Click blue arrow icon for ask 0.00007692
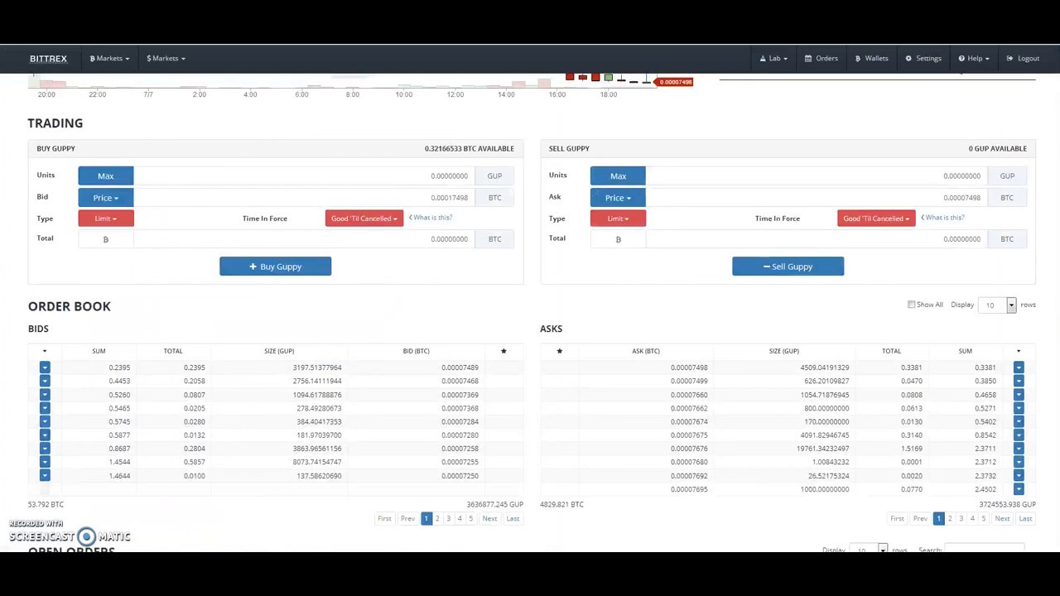This screenshot has height=596, width=1060. [x=1019, y=476]
